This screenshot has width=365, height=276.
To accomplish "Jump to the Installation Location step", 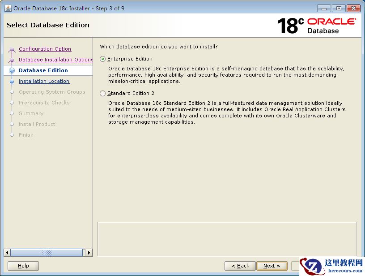I will 44,81.
